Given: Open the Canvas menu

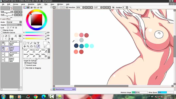Looking at the screenshot, I should point(16,4).
